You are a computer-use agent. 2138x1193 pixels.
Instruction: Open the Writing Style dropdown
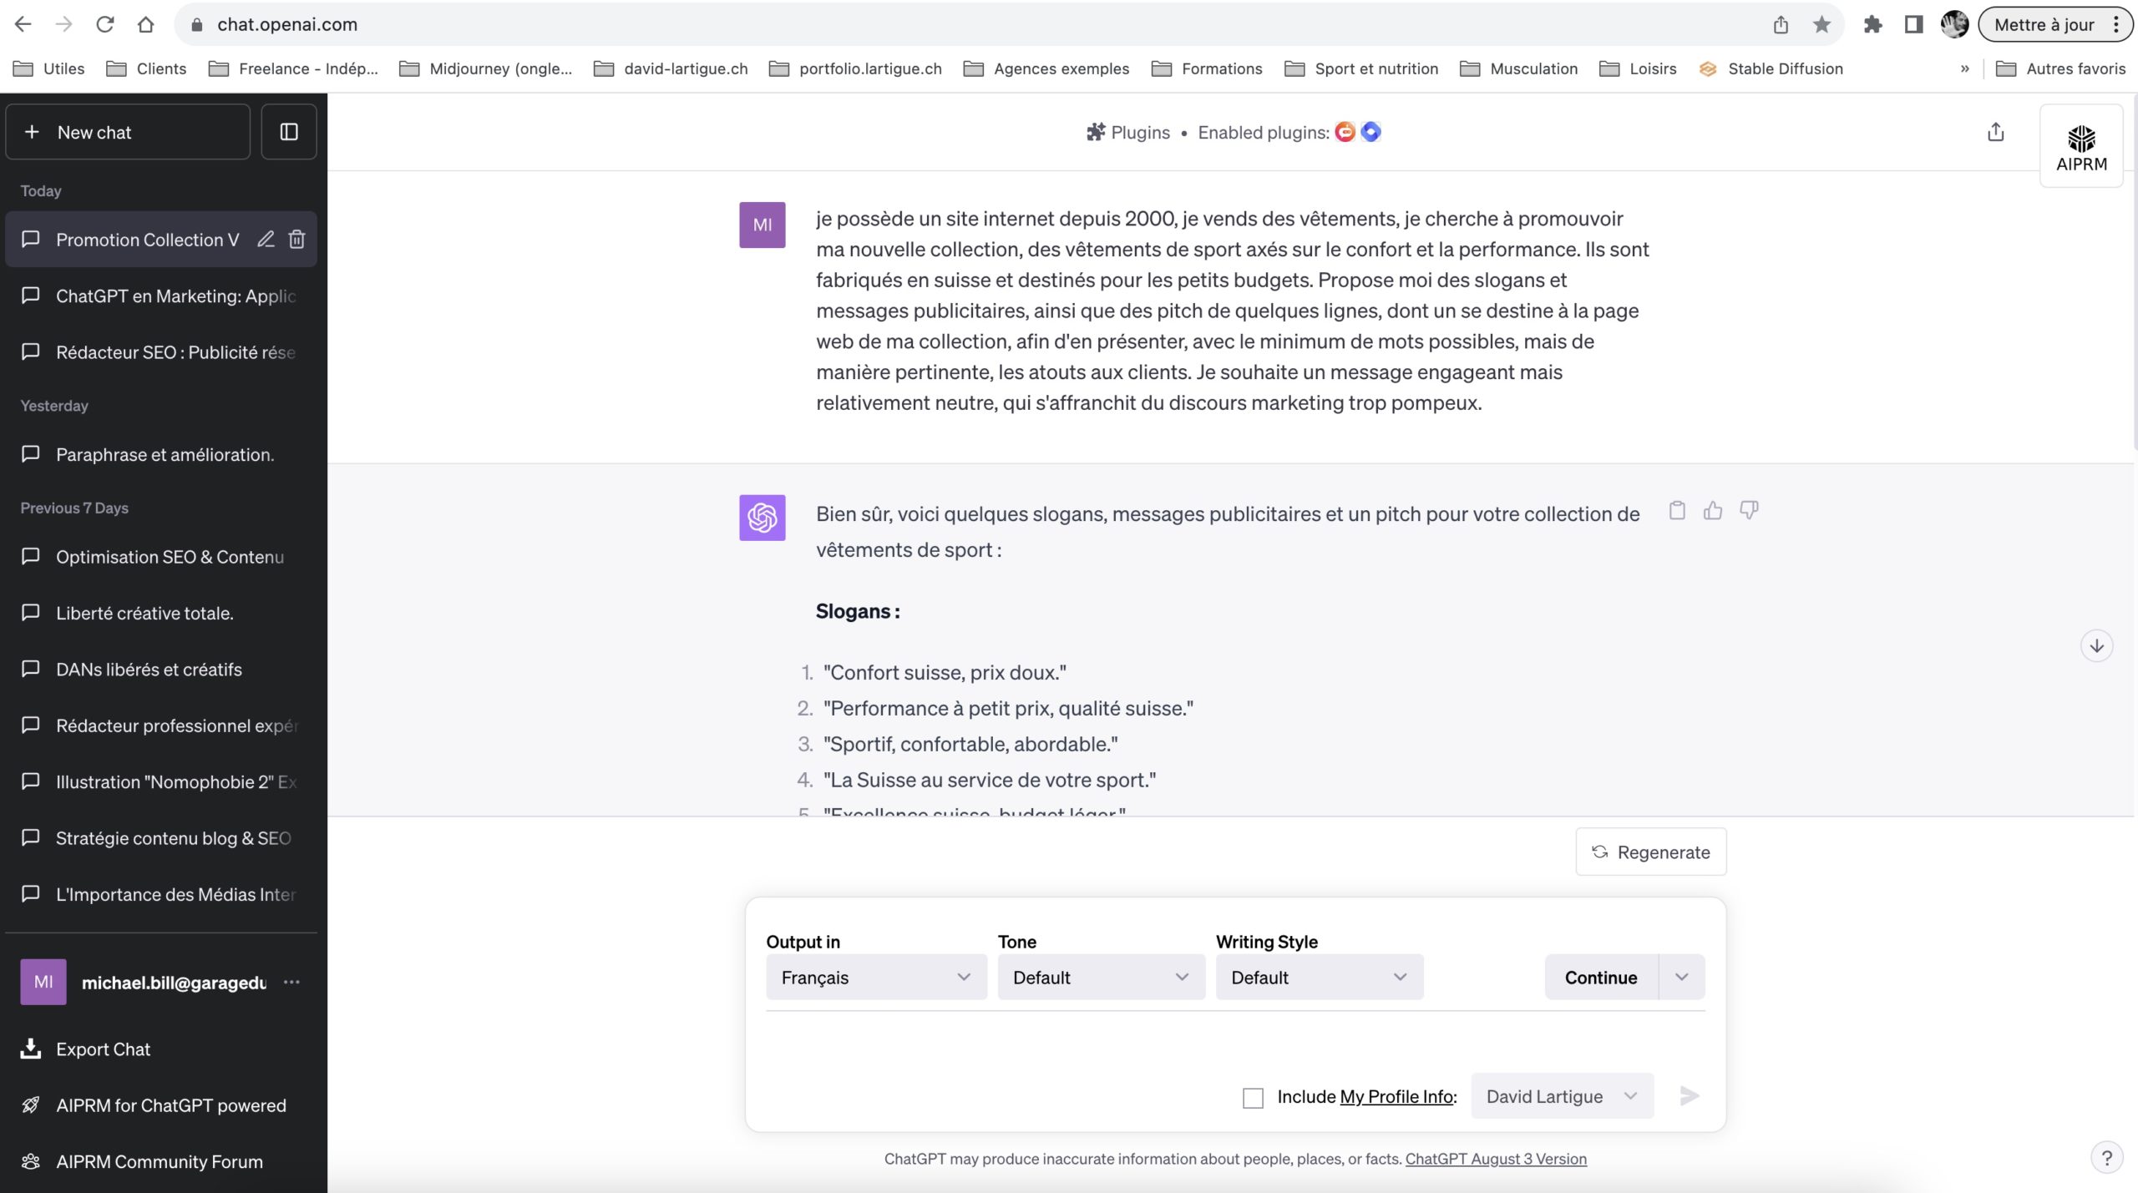click(1319, 977)
